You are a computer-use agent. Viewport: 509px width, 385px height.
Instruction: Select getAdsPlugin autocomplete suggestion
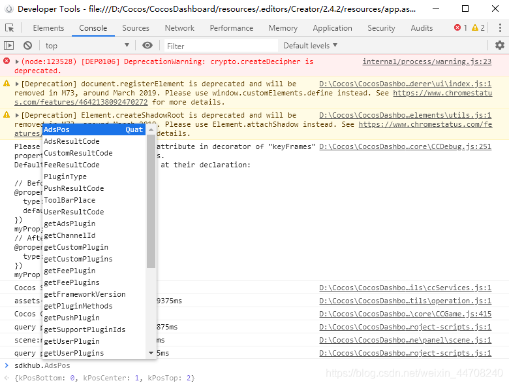click(x=94, y=224)
